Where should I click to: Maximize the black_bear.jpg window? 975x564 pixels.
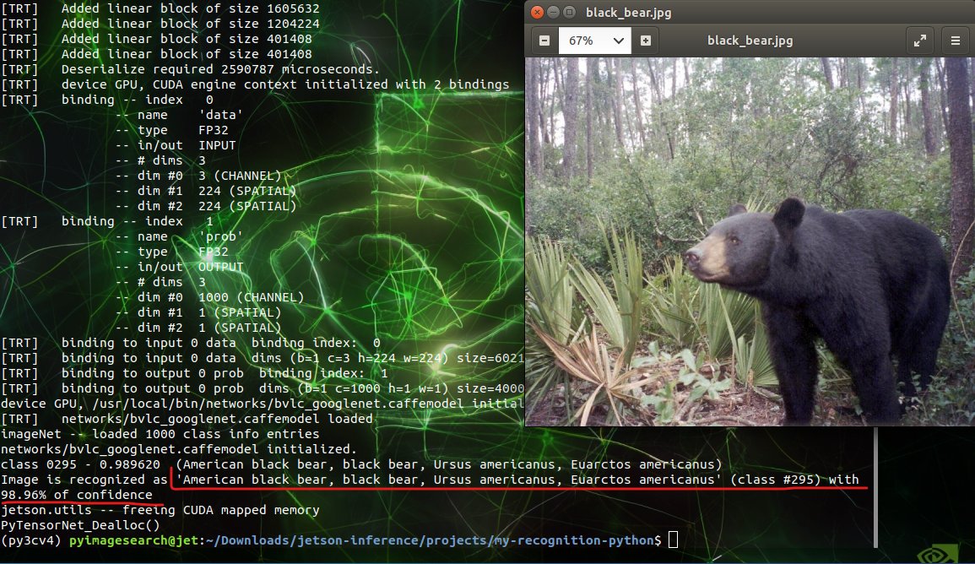click(x=569, y=13)
